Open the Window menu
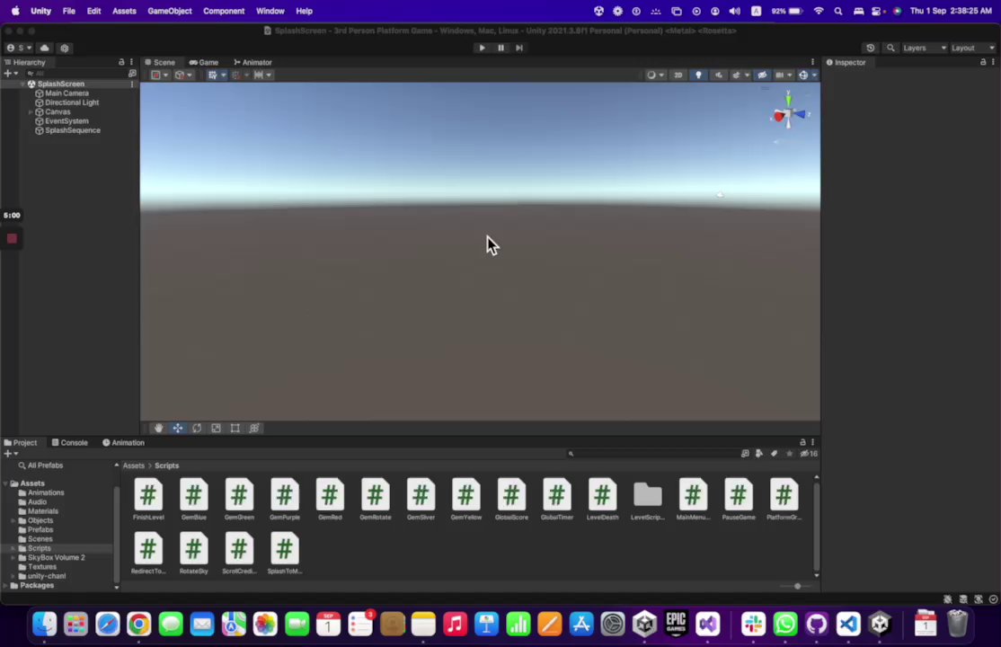 [270, 11]
